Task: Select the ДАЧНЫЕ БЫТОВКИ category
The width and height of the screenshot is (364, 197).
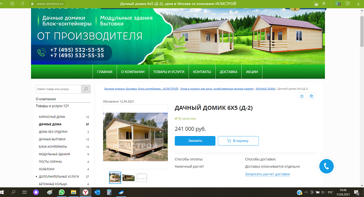Action: click(x=52, y=139)
